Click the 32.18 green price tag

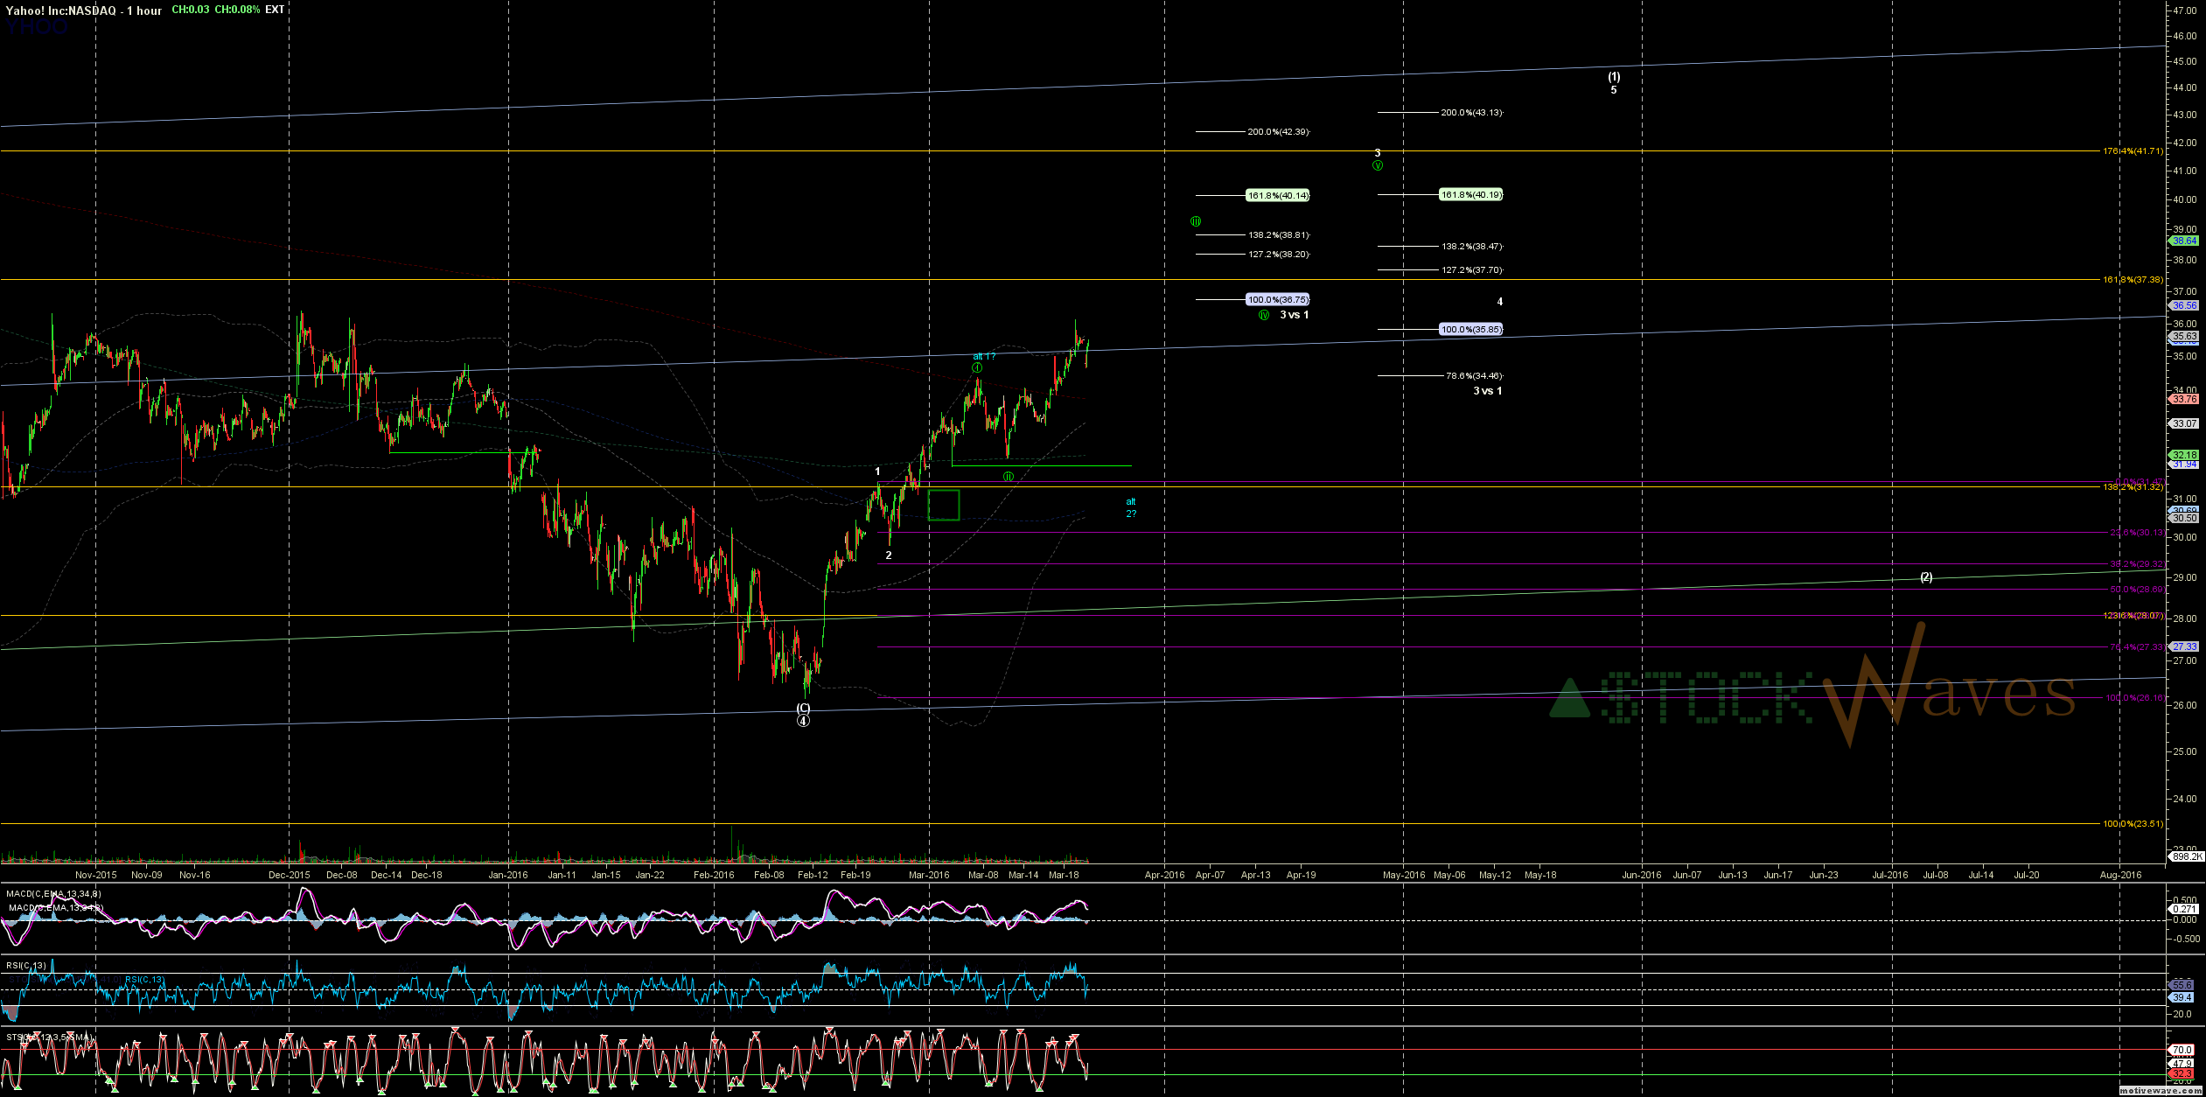pos(2185,456)
